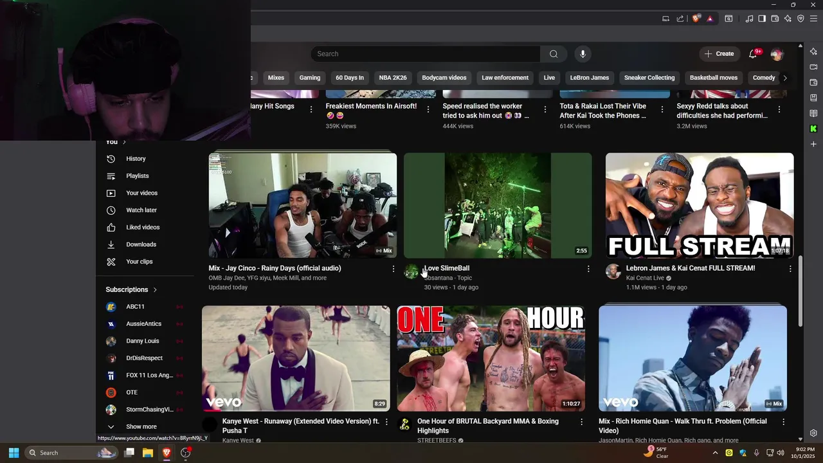
Task: Open the DrDisRespect subscription
Action: coord(145,358)
